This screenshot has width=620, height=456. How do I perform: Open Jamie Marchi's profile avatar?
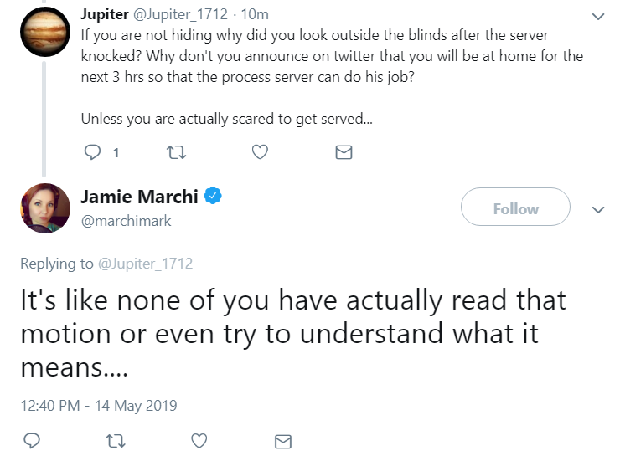click(x=44, y=208)
